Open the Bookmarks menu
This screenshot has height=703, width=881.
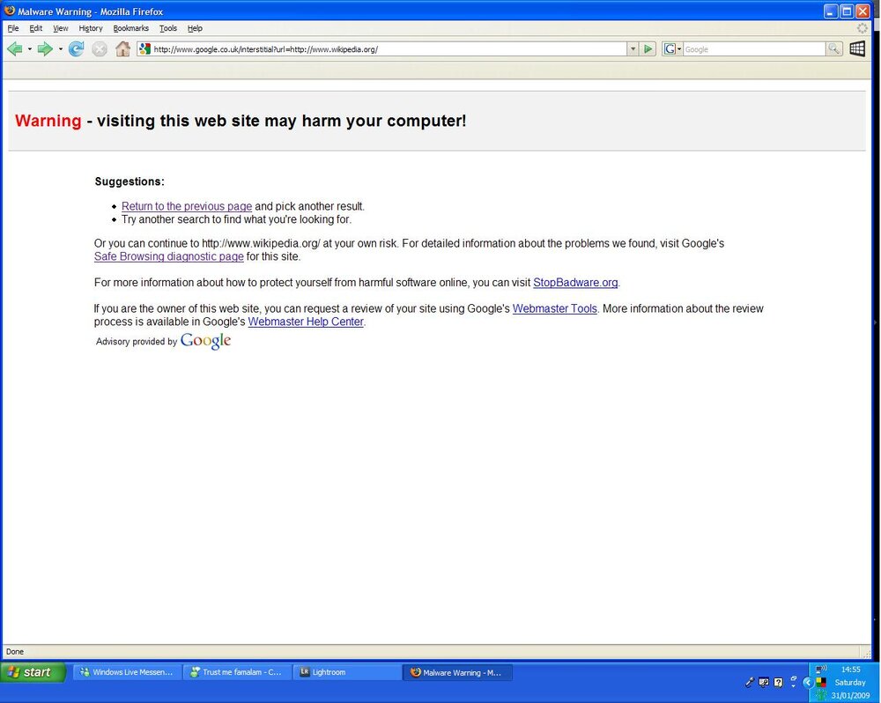pos(131,28)
